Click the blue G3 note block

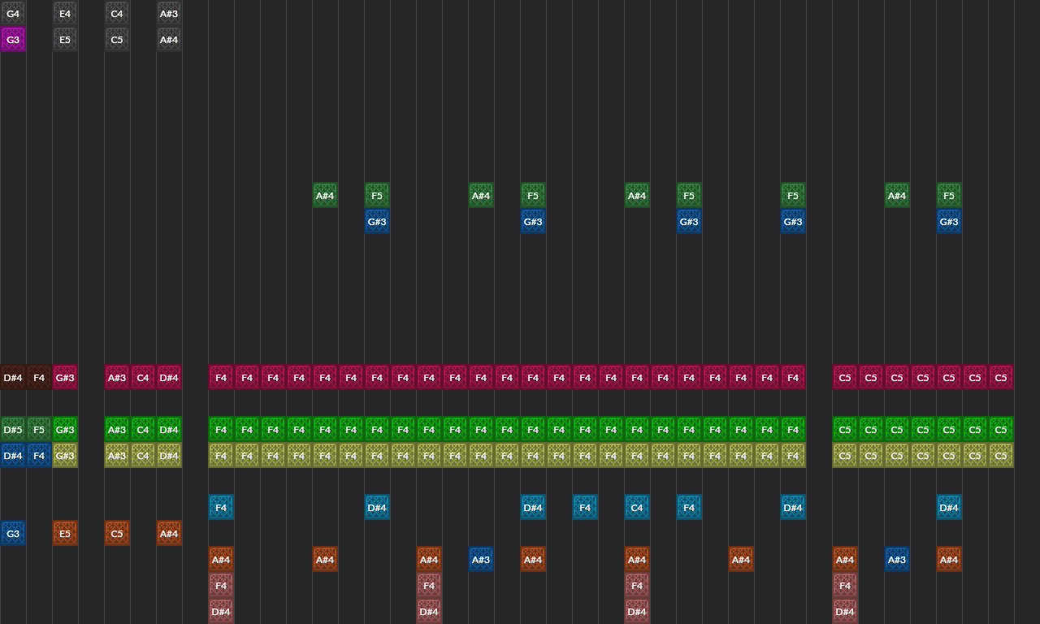[13, 534]
